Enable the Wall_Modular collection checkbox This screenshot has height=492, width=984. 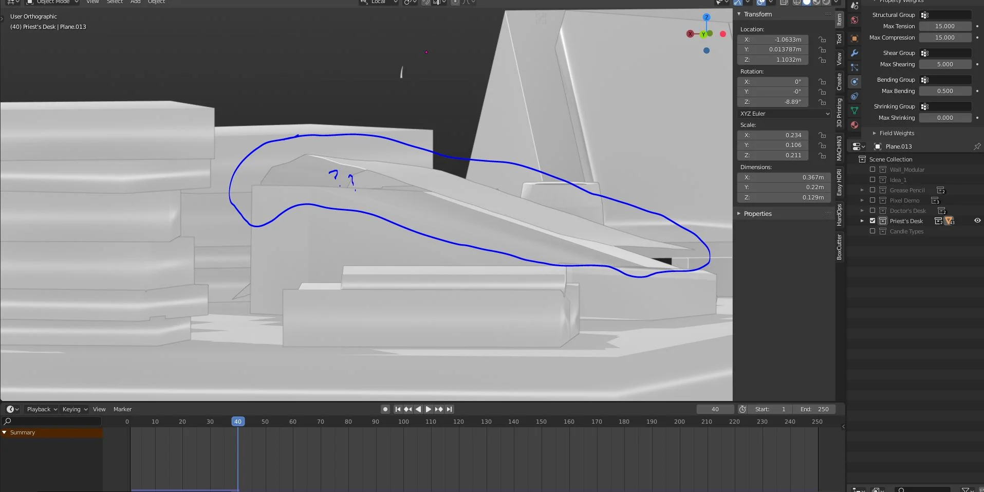coord(872,169)
